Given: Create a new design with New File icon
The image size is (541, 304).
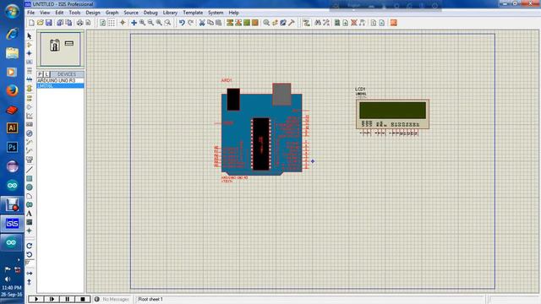Looking at the screenshot, I should tap(31, 23).
